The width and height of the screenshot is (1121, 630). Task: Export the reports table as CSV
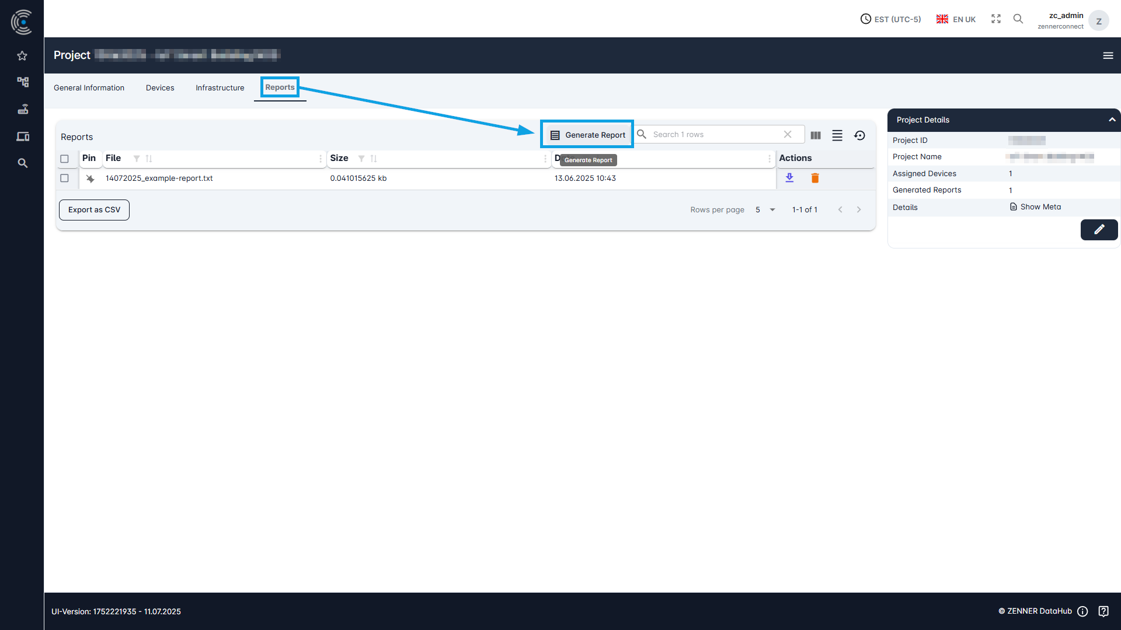click(94, 209)
